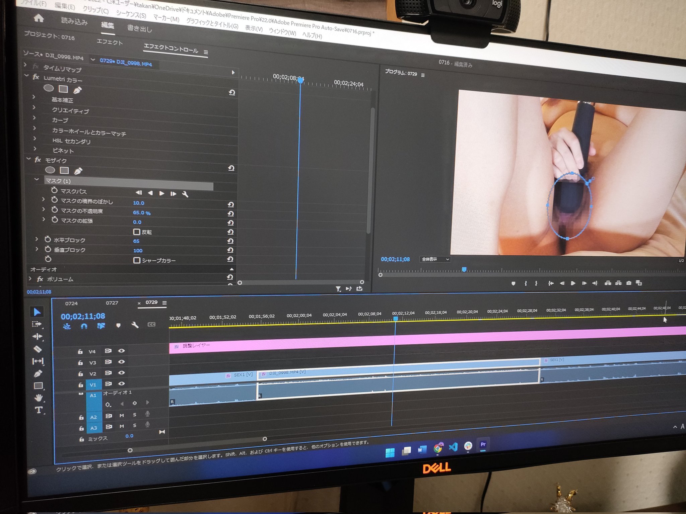Open the クリップ(C) menu
The height and width of the screenshot is (514, 686).
point(96,10)
